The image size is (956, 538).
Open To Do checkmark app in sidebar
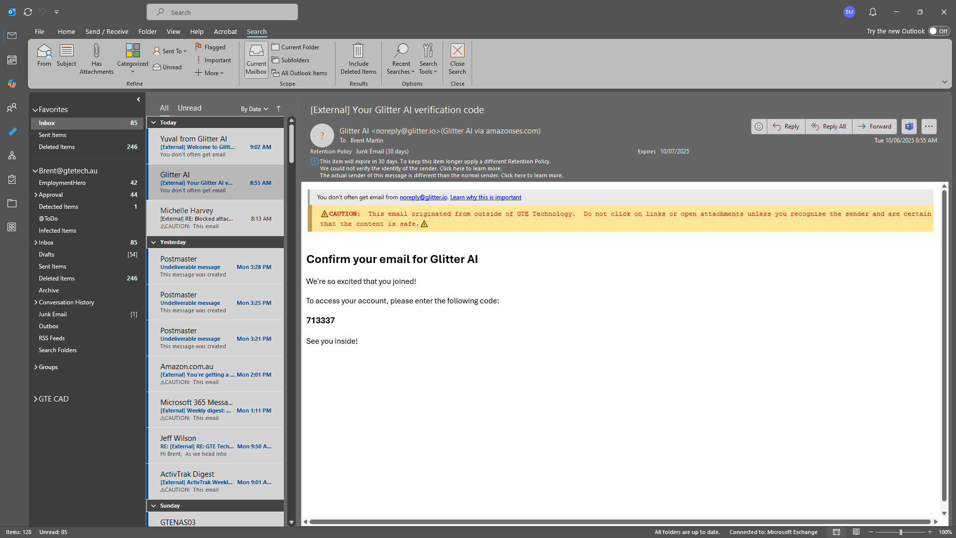point(12,132)
